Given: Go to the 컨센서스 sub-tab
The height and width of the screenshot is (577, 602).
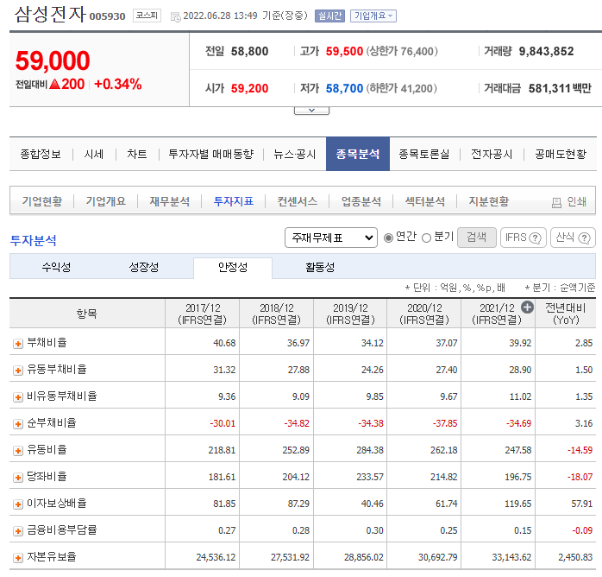Looking at the screenshot, I should (x=298, y=201).
